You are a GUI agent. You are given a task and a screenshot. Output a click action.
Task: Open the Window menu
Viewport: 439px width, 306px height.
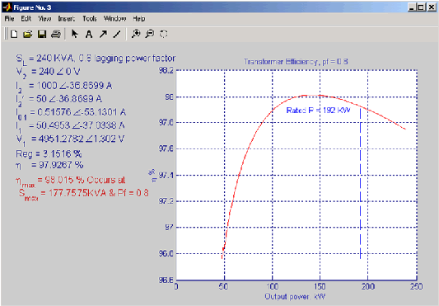[x=114, y=18]
